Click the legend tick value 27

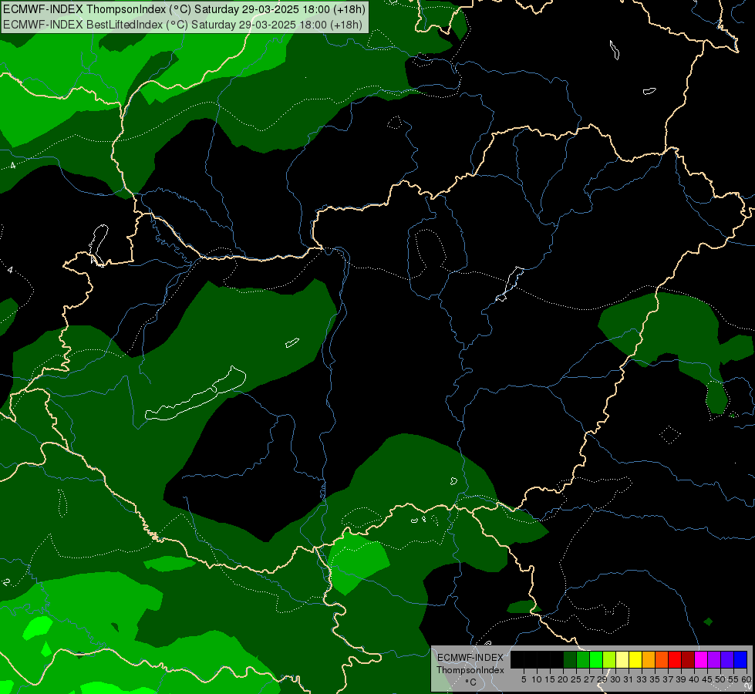pyautogui.click(x=589, y=679)
